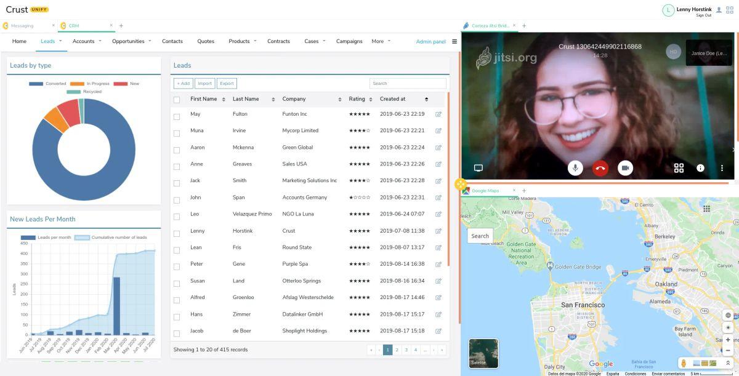Click the Export leads button
This screenshot has width=739, height=376.
coord(227,83)
